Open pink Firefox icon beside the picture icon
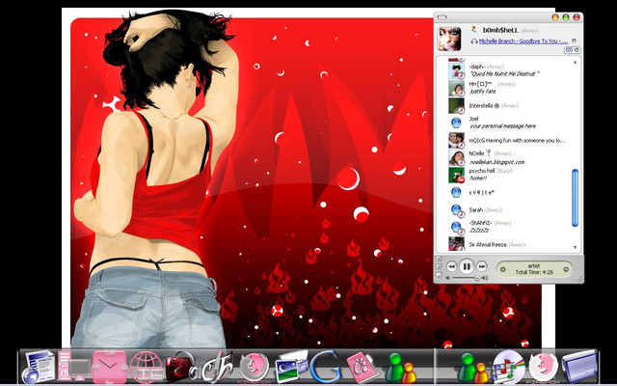The image size is (617, 386). click(255, 367)
